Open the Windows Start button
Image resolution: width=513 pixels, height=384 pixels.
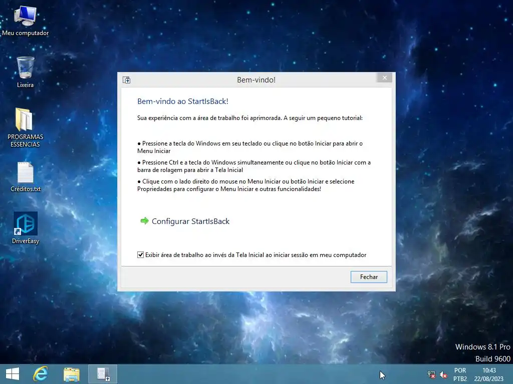point(13,374)
